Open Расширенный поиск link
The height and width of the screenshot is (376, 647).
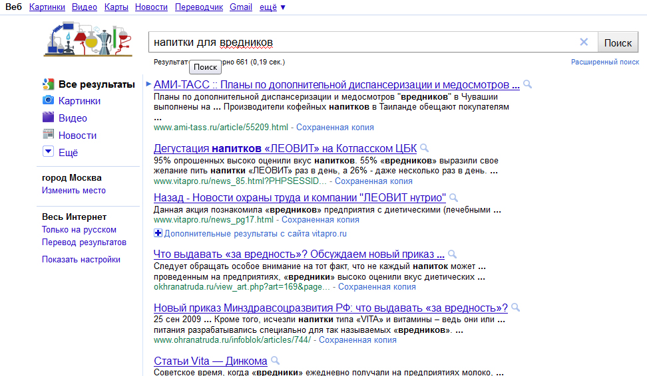point(605,62)
